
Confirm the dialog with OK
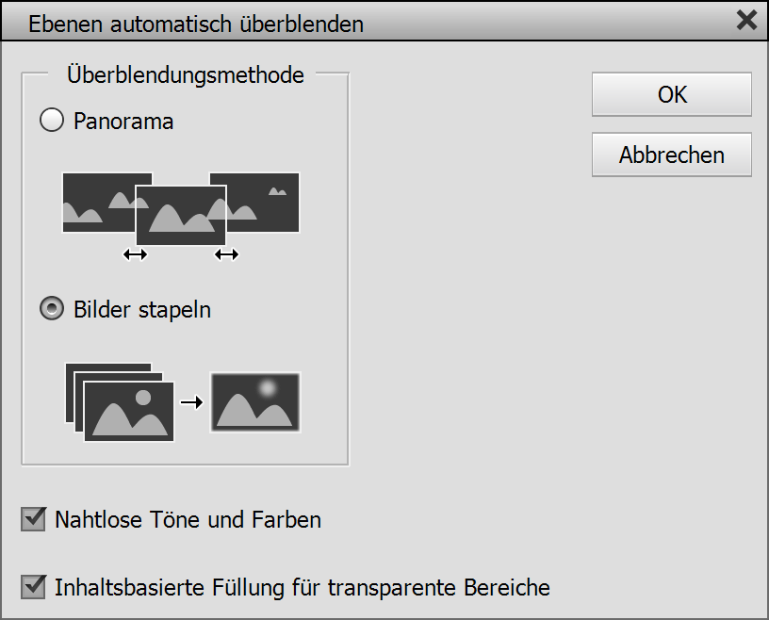pos(672,94)
